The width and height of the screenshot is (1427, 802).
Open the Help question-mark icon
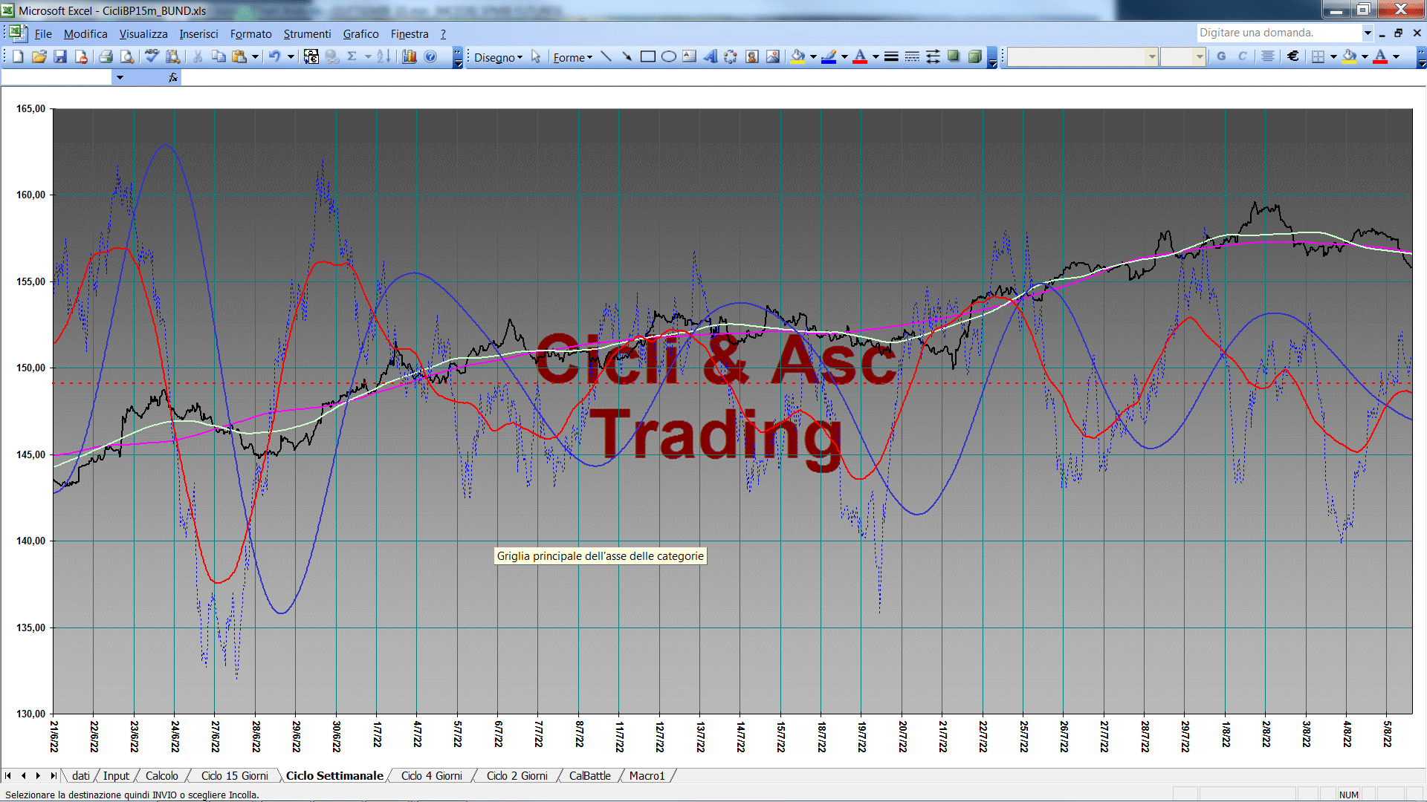[430, 56]
